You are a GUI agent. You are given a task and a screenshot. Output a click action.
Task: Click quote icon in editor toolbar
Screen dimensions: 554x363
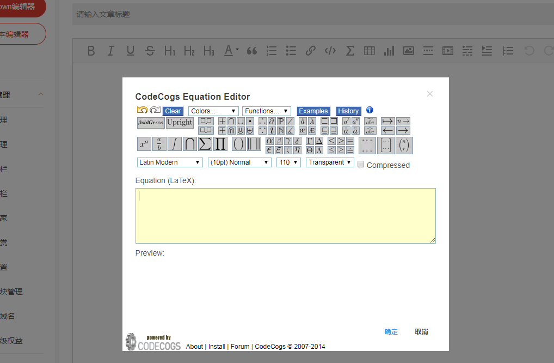252,51
